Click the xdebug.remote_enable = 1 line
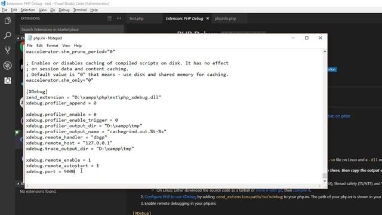The image size is (382, 215). click(58, 160)
